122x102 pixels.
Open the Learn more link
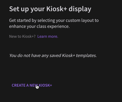tap(48, 36)
